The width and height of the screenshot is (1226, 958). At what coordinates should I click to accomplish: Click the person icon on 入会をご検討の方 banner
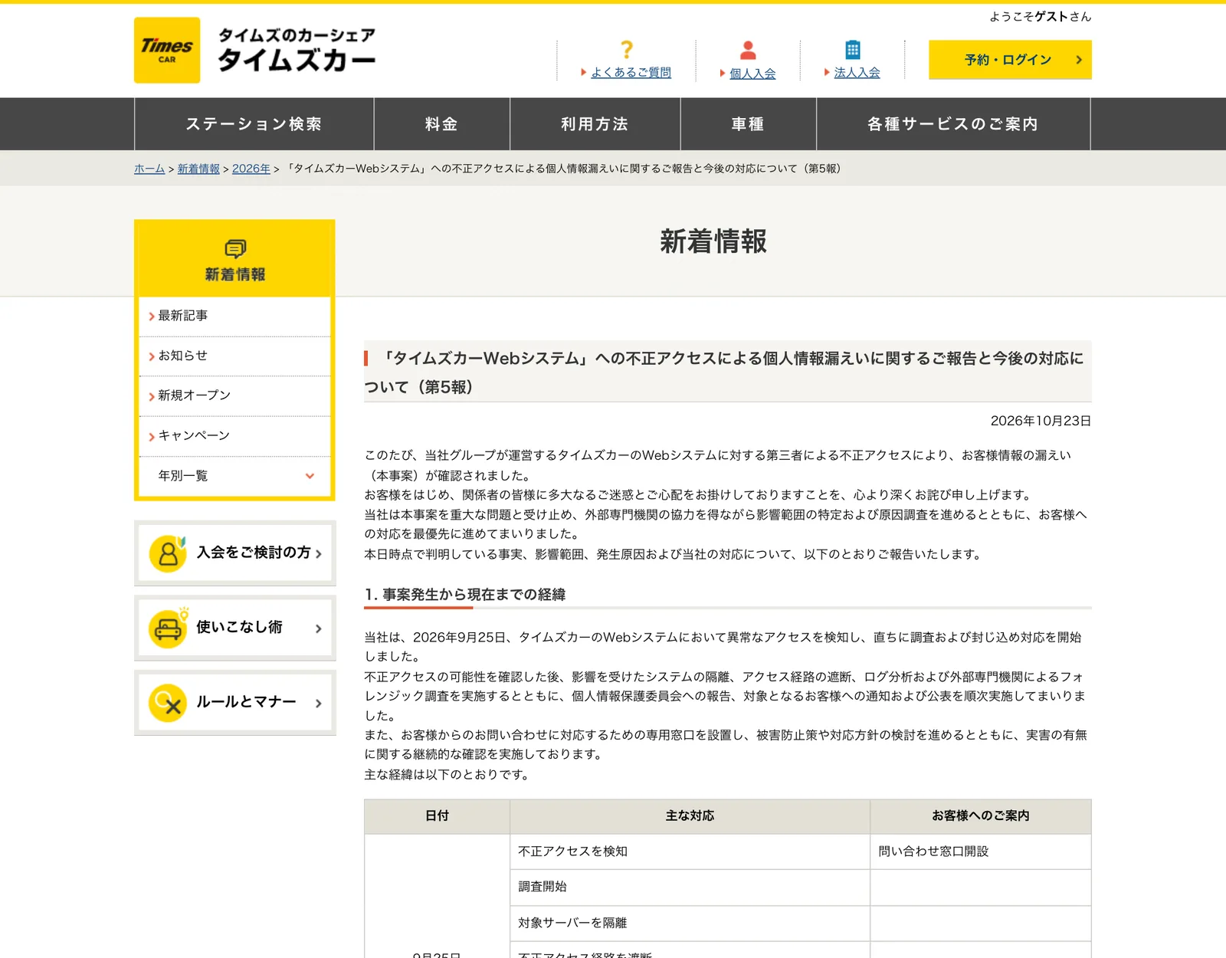168,553
